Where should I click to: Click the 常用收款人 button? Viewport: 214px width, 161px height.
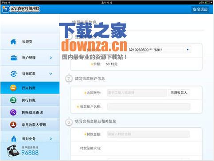point(179,93)
